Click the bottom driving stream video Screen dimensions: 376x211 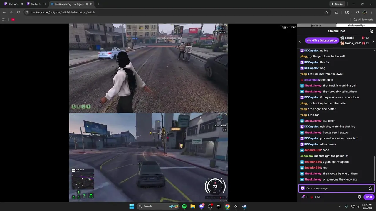(x=149, y=157)
